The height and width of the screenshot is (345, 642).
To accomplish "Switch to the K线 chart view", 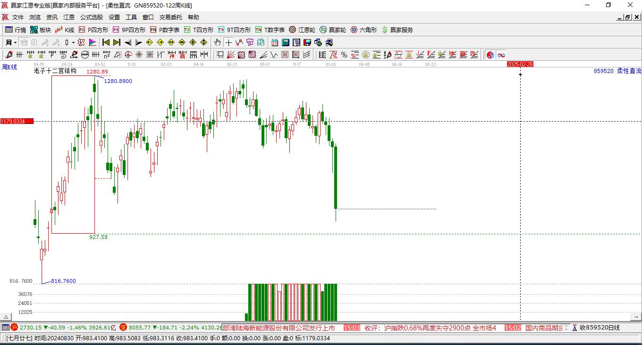I will (65, 30).
